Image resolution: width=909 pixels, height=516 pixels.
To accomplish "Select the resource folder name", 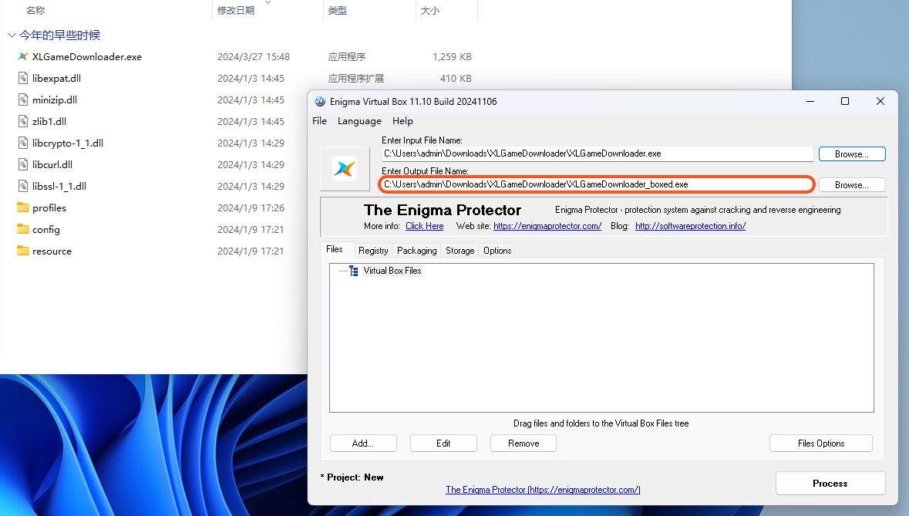I will click(x=52, y=251).
